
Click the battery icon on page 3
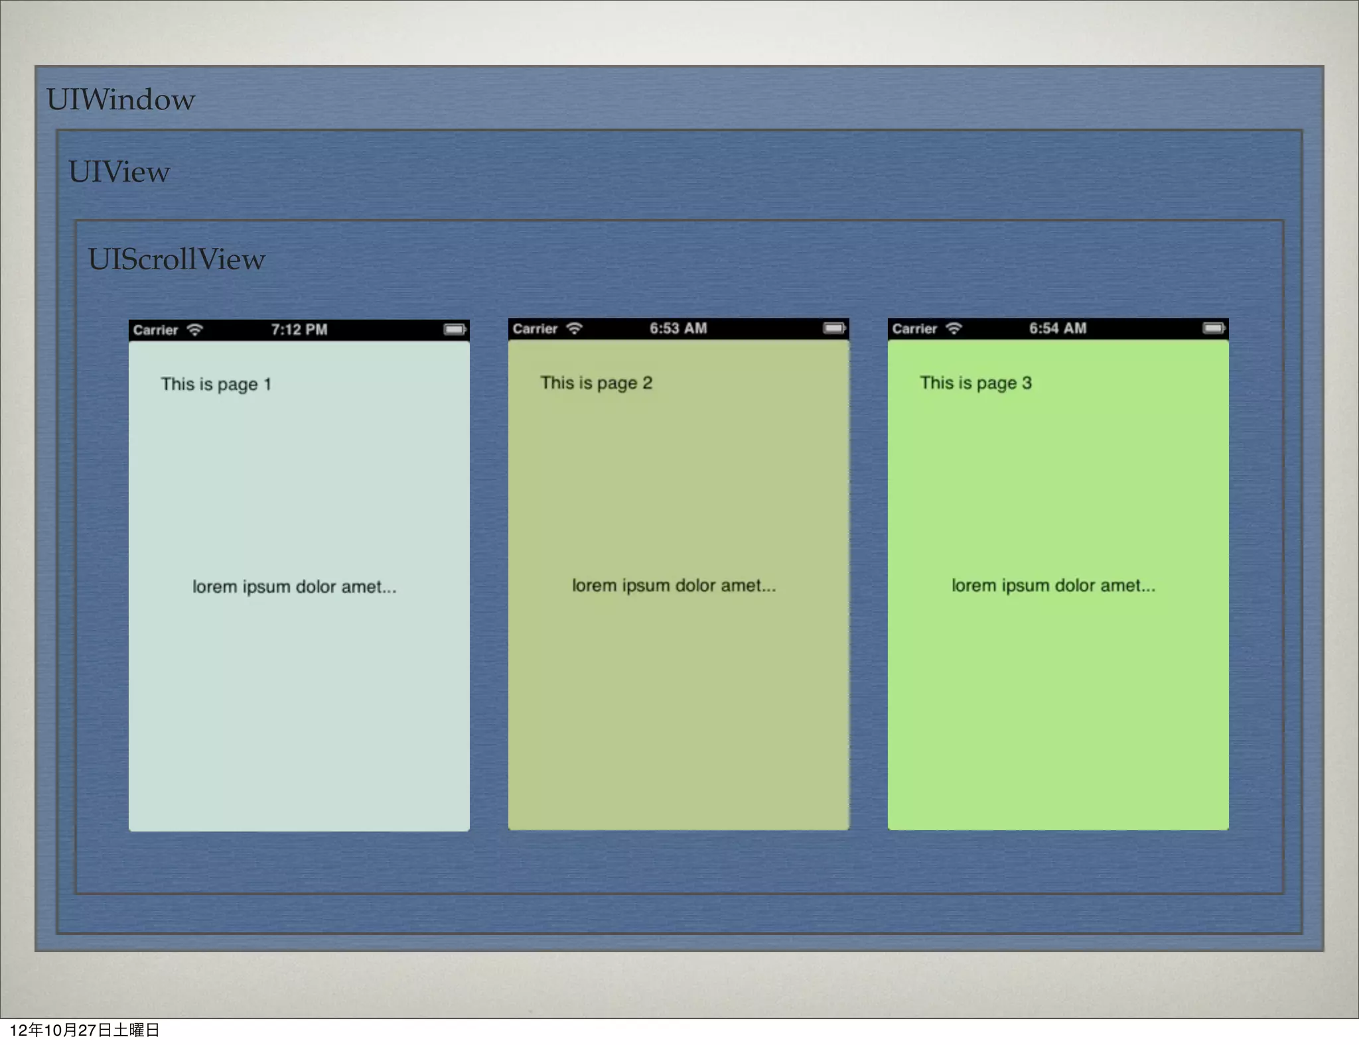tap(1214, 328)
